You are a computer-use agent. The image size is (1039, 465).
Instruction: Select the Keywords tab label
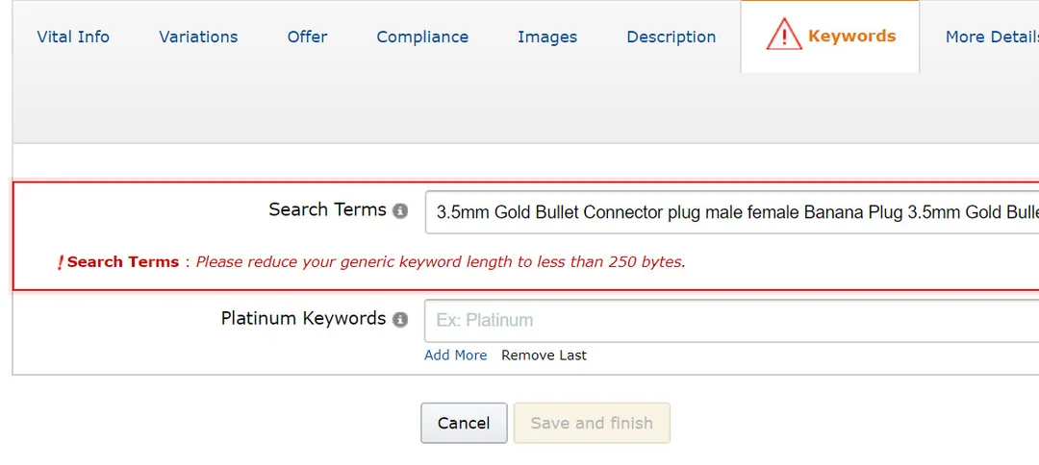[852, 36]
